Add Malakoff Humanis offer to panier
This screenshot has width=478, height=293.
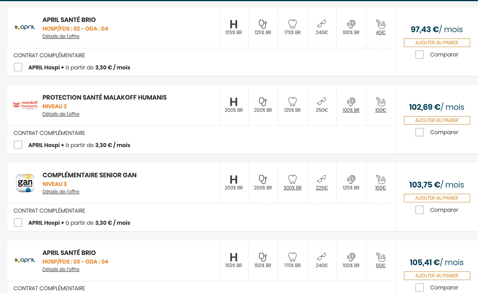[437, 120]
